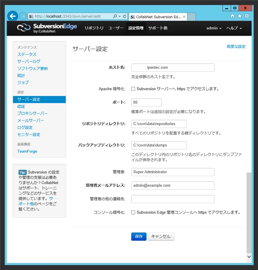Open ログ設定 in sidebar
Screen dimensions: 258x270
25,128
